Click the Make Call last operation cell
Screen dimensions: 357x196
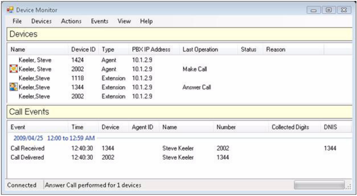[x=195, y=69]
